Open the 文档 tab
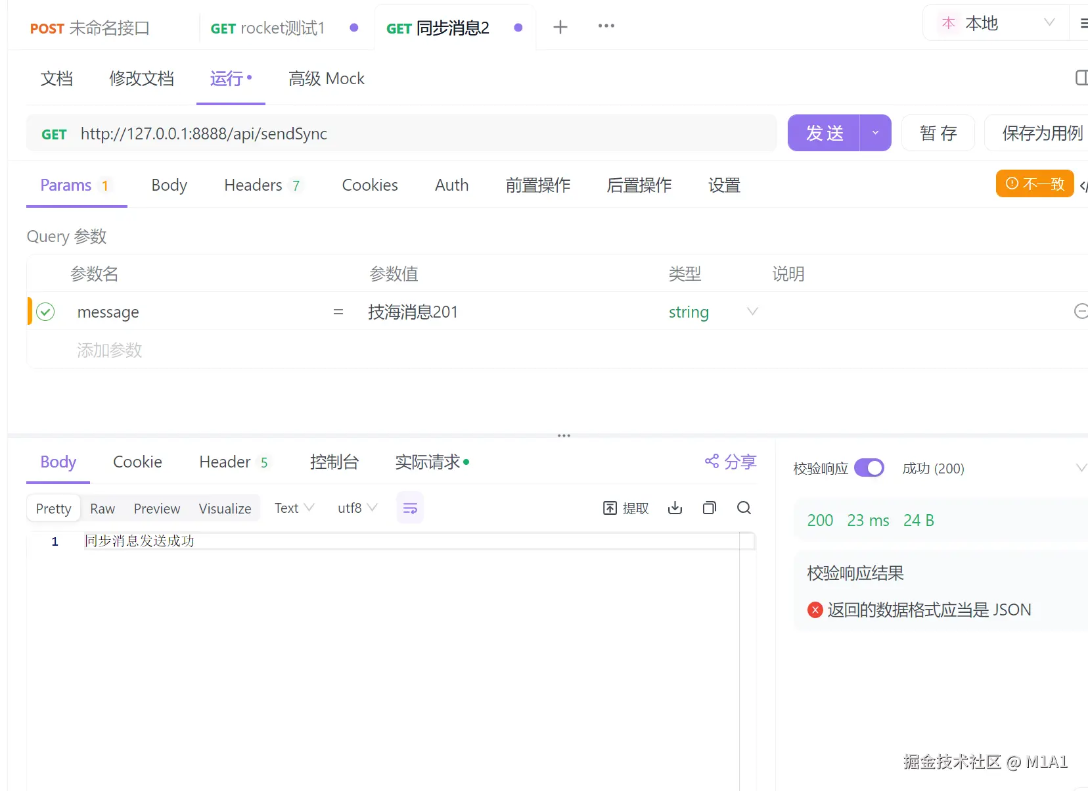The height and width of the screenshot is (791, 1088). [57, 79]
